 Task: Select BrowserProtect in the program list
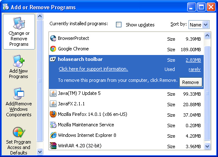pyautogui.click(x=126, y=38)
